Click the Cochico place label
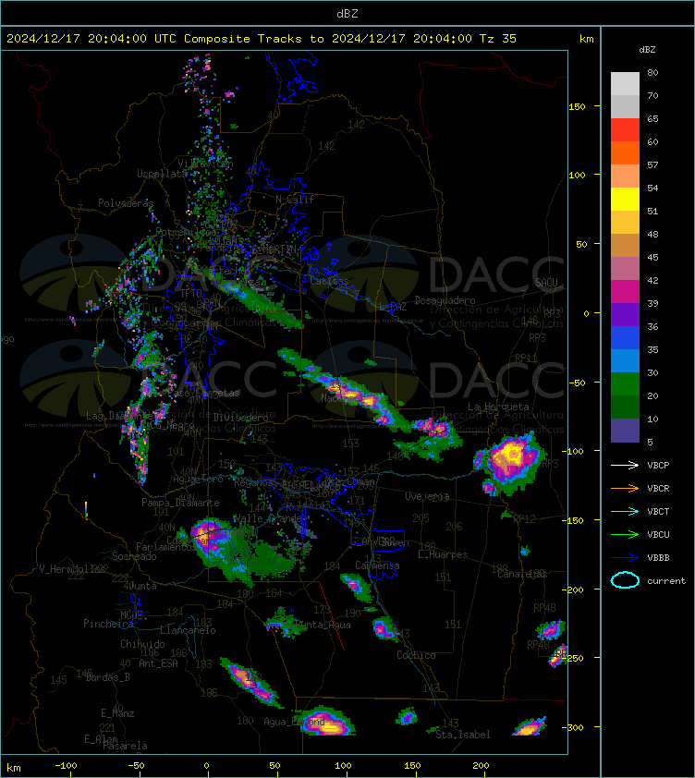 416,655
